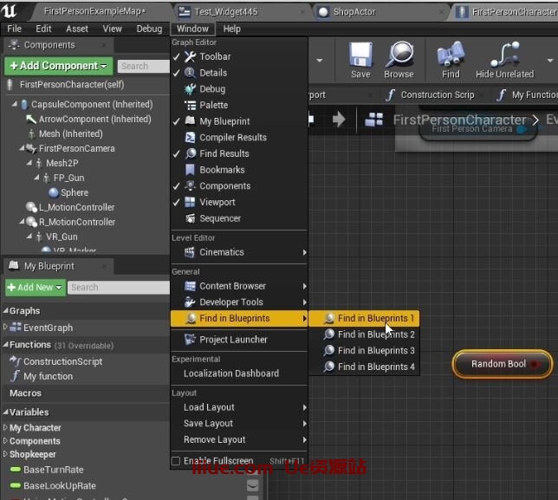The width and height of the screenshot is (558, 500).
Task: Click the Find binoculars icon
Action: (x=451, y=61)
